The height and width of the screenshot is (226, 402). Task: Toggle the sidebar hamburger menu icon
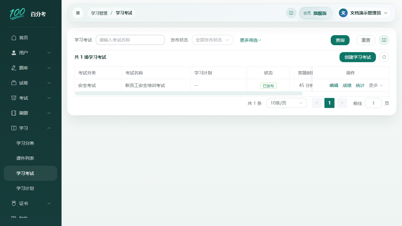pyautogui.click(x=78, y=13)
